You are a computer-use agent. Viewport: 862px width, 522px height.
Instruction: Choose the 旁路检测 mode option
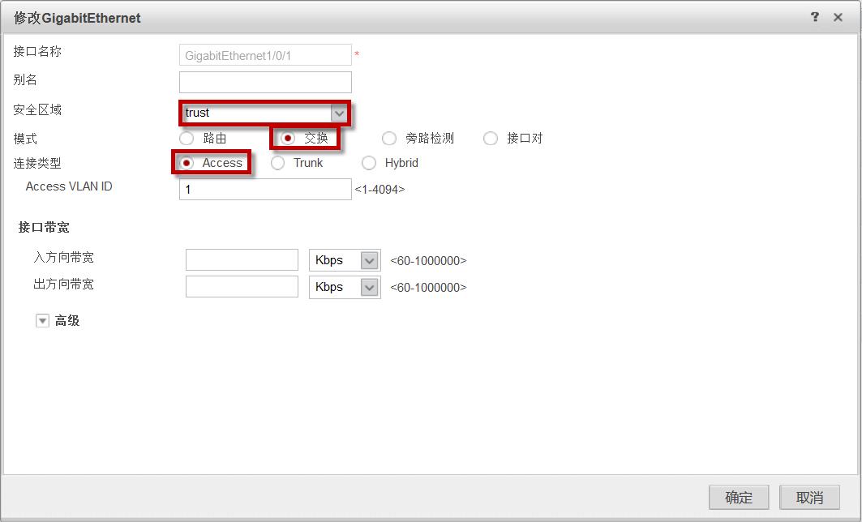click(389, 138)
